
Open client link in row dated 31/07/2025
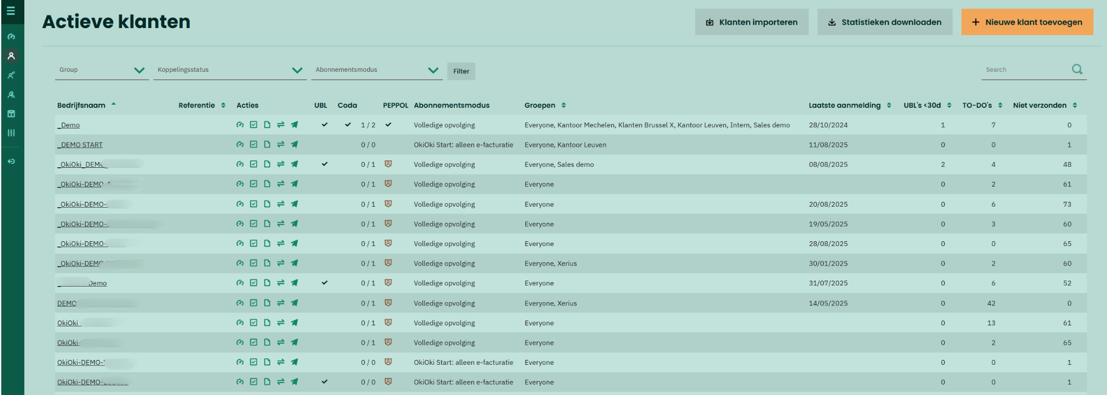coord(82,283)
